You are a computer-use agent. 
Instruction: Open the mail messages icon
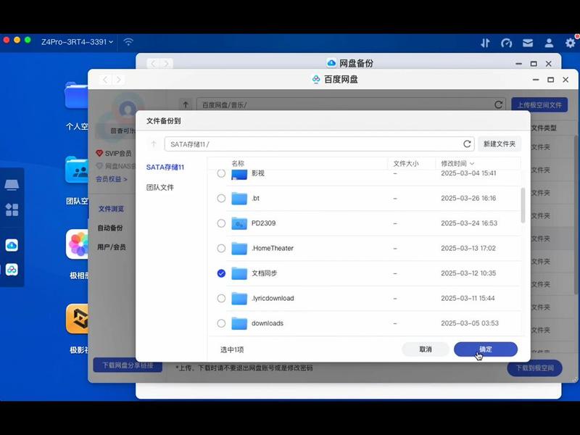(528, 43)
